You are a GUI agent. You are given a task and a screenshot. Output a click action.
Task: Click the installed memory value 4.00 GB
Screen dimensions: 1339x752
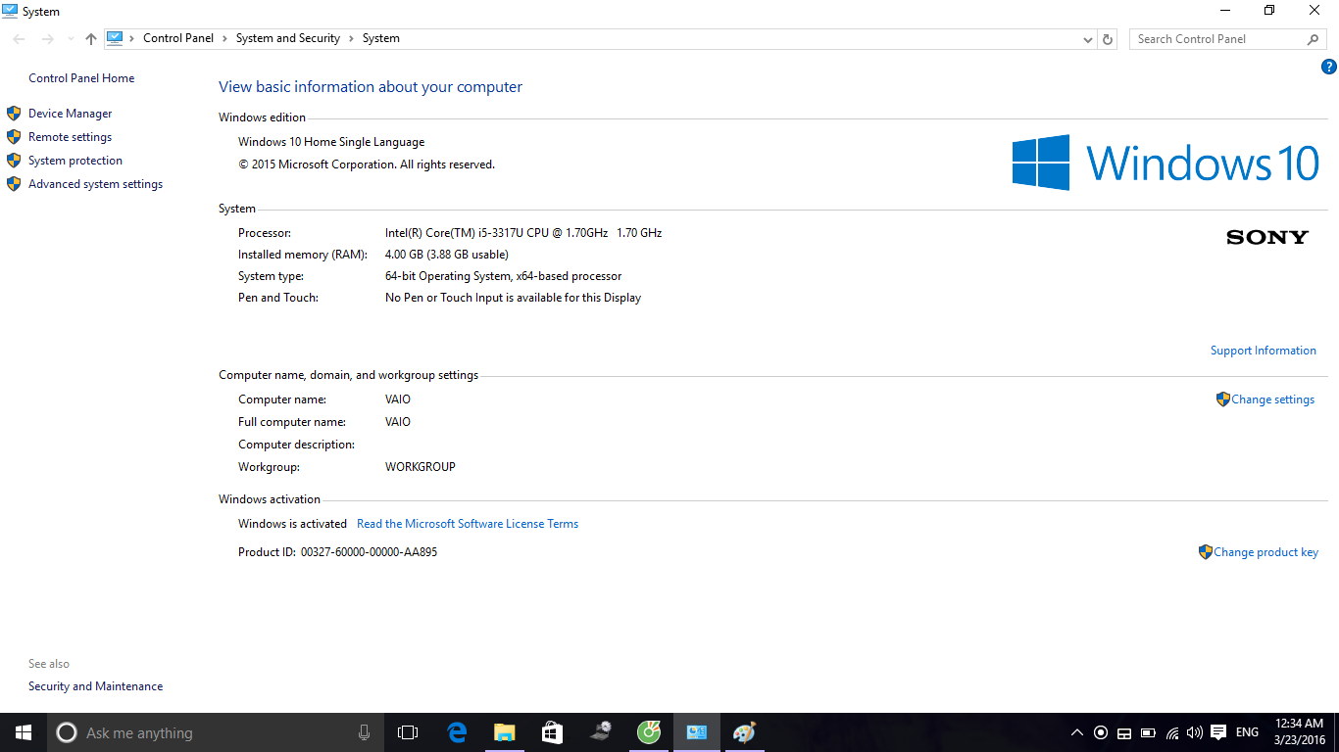[447, 255]
